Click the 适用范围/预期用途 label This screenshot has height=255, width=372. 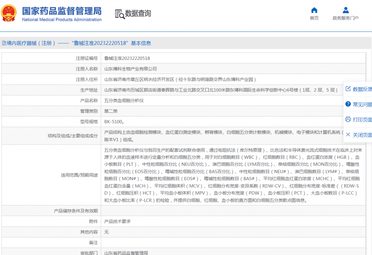click(79, 175)
